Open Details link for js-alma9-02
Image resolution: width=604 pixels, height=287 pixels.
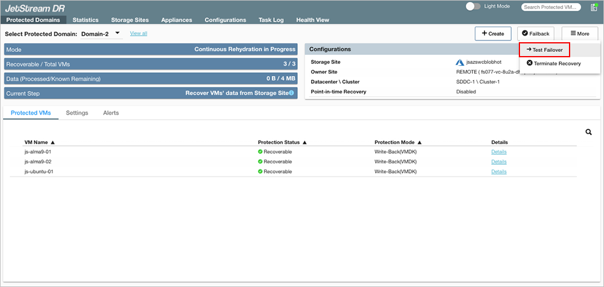498,162
